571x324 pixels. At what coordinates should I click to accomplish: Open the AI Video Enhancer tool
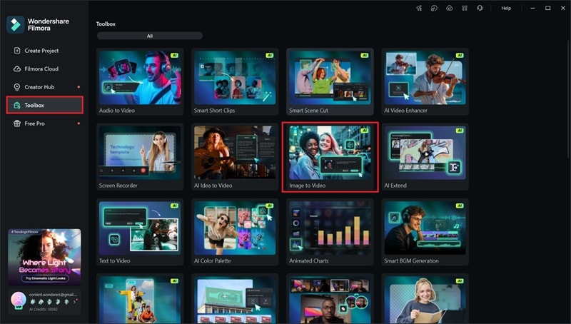(x=425, y=82)
